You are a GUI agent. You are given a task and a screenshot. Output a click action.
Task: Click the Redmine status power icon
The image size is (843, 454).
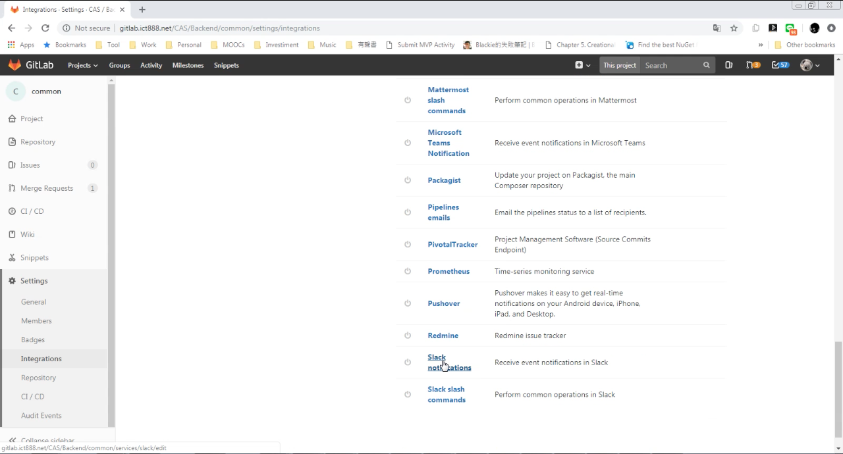(x=408, y=336)
